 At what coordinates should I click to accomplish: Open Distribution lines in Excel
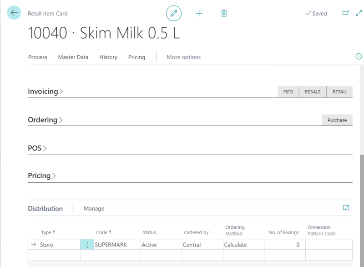click(x=346, y=207)
